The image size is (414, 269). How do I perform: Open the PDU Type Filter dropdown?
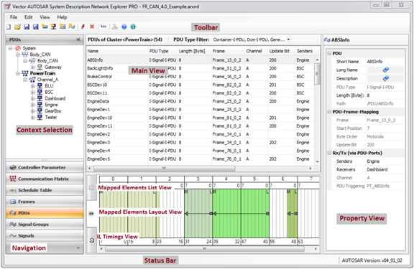[288, 39]
